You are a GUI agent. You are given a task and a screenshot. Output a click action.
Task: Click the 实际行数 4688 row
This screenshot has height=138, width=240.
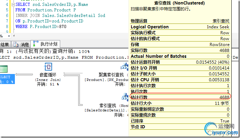(x=180, y=50)
